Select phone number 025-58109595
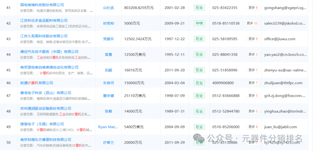 225,39
